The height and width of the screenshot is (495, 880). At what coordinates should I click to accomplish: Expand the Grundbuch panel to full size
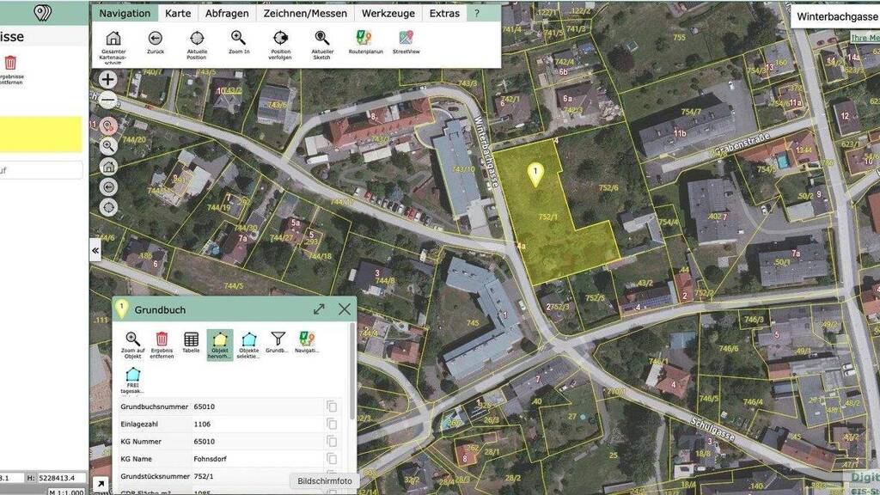click(x=319, y=309)
